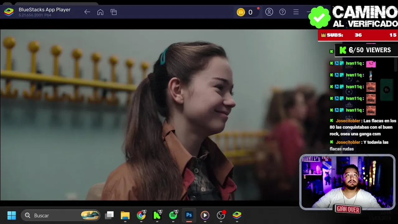The width and height of the screenshot is (398, 224).
Task: Open OBS Studio from the taskbar
Action: pyautogui.click(x=221, y=215)
